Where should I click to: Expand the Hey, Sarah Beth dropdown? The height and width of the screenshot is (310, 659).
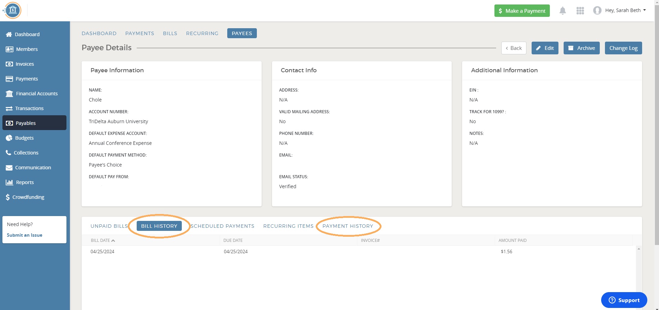[625, 10]
